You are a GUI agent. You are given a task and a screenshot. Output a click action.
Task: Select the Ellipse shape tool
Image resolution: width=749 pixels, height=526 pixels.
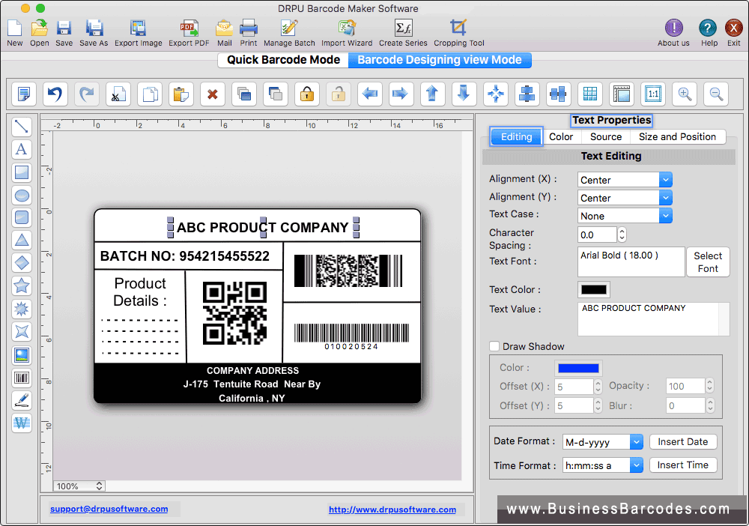22,196
